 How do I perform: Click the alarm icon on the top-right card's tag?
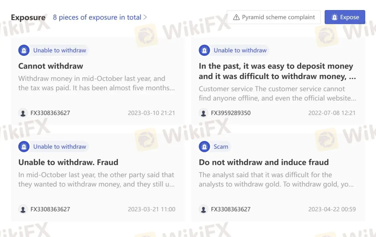204,50
